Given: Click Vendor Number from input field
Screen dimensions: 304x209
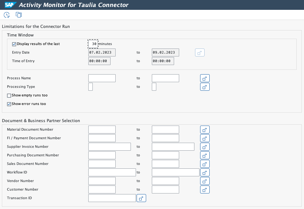Looking at the screenshot, I should point(102,181).
